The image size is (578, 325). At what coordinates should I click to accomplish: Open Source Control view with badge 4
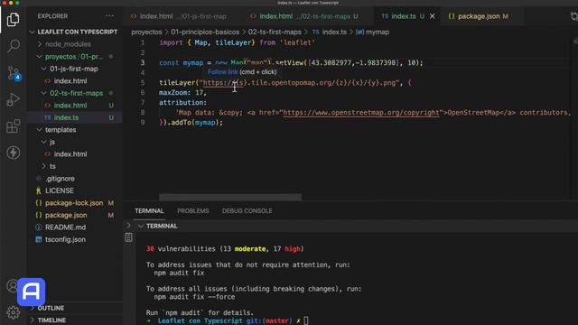point(14,73)
